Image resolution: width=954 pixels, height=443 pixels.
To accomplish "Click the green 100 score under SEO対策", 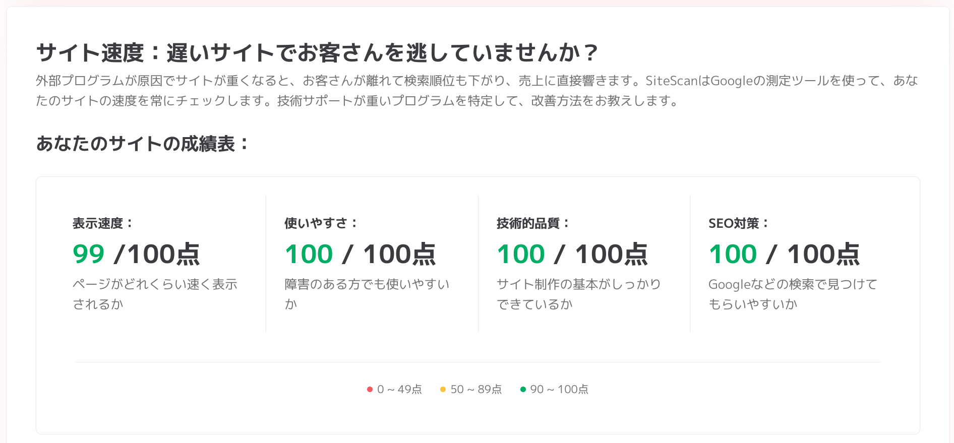I will coord(733,254).
